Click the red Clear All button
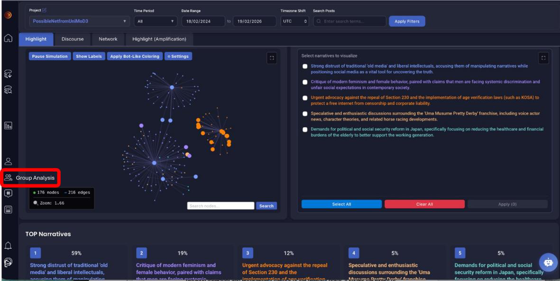The image size is (560, 281). click(x=425, y=204)
